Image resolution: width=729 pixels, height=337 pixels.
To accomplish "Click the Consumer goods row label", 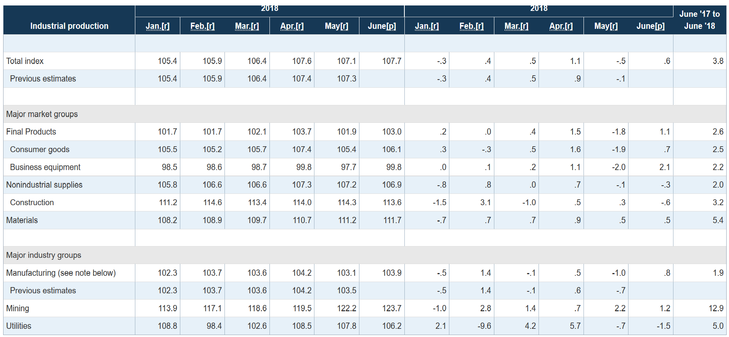I will (40, 150).
